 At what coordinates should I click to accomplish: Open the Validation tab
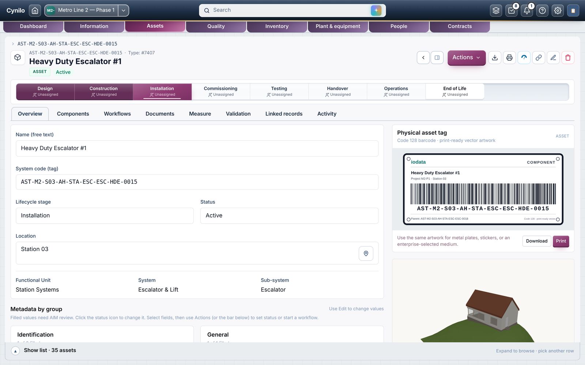pos(238,114)
